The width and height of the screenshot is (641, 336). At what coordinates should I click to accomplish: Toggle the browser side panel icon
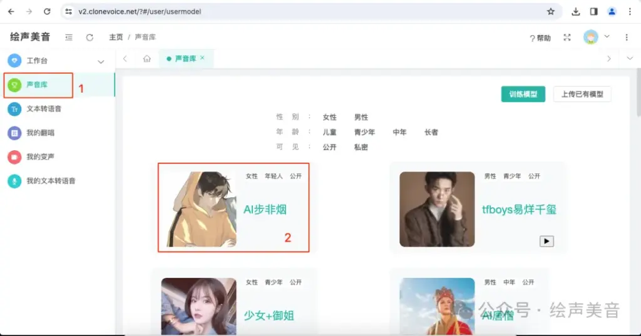(x=593, y=11)
